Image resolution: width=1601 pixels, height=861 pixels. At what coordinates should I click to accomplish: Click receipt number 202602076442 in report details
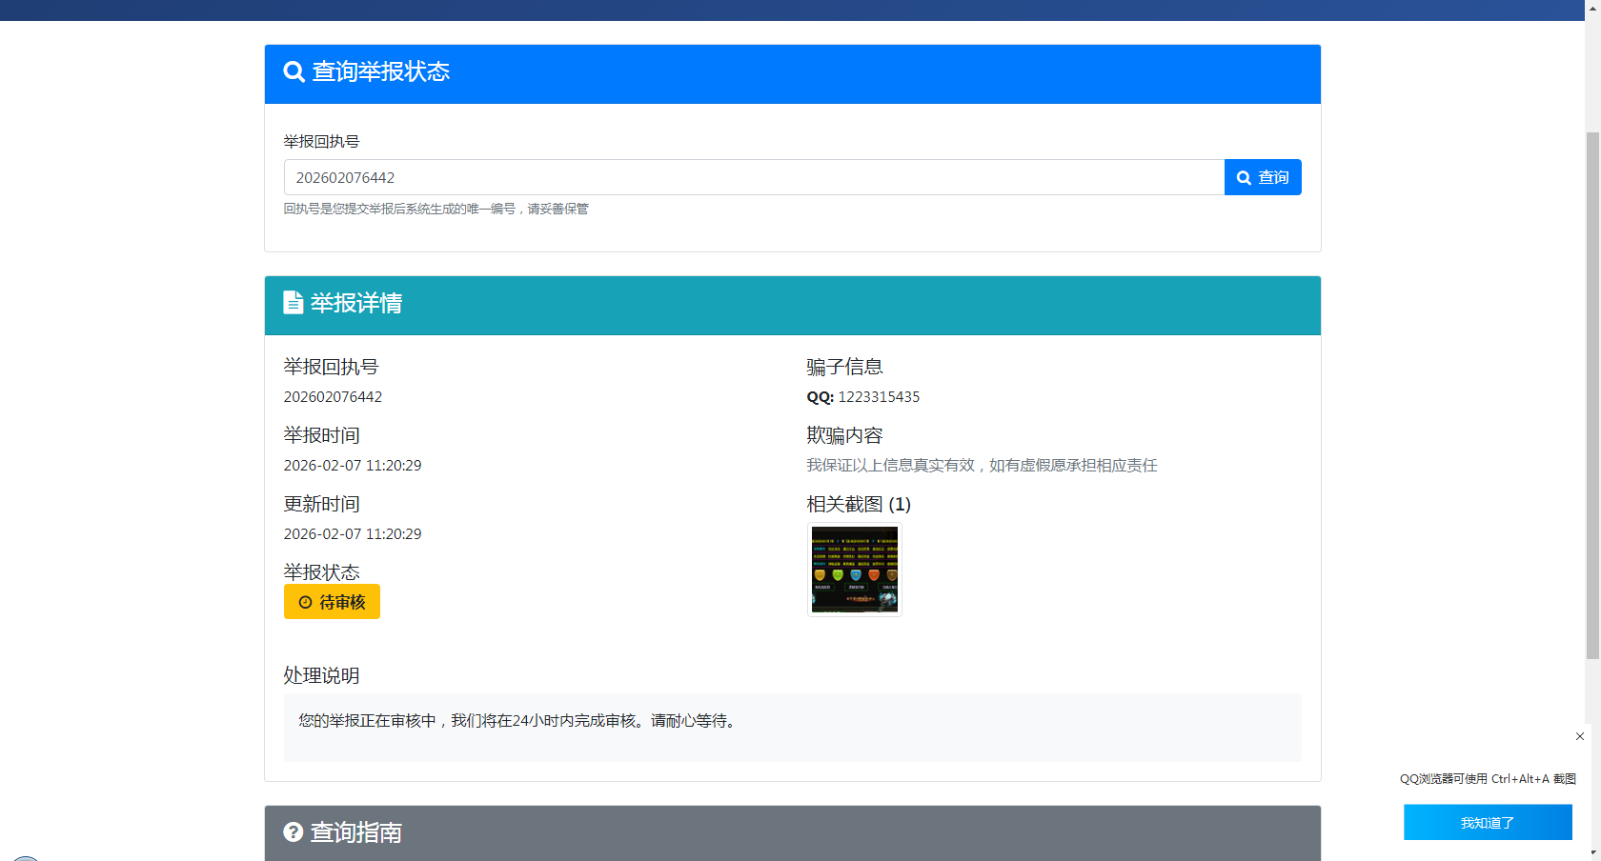[x=333, y=397]
